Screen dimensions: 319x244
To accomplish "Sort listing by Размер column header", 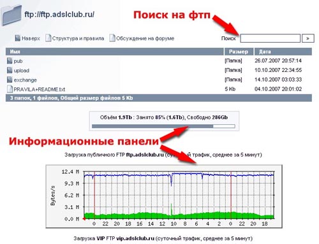I will pyautogui.click(x=239, y=52).
